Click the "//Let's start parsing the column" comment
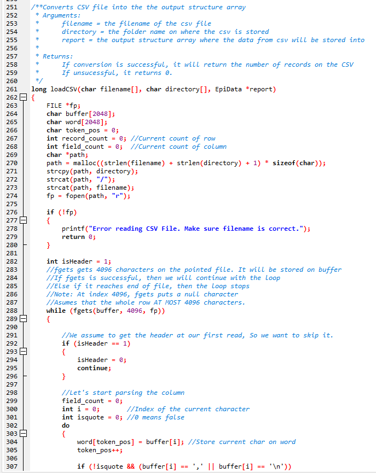376x473 pixels. tap(123, 393)
